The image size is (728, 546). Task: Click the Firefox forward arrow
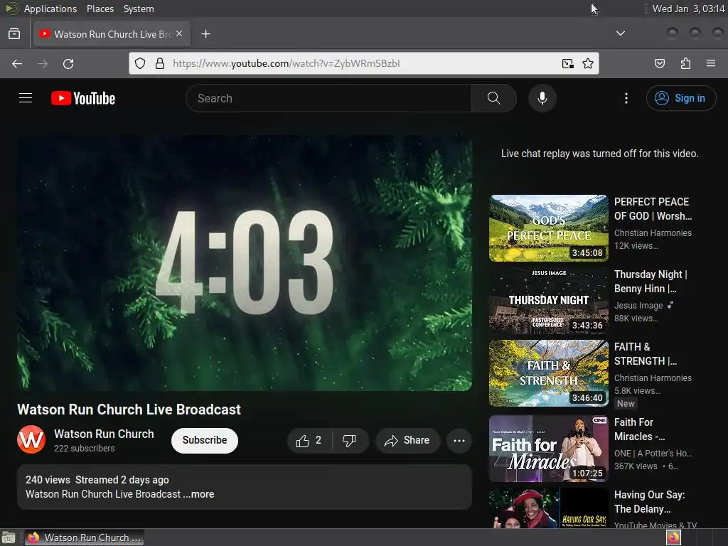43,63
